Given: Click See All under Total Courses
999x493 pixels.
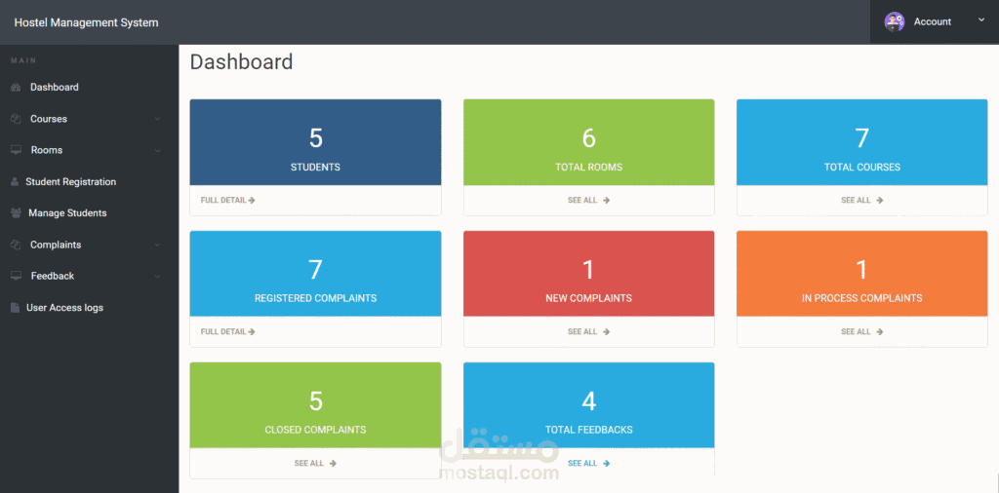Looking at the screenshot, I should [x=856, y=200].
